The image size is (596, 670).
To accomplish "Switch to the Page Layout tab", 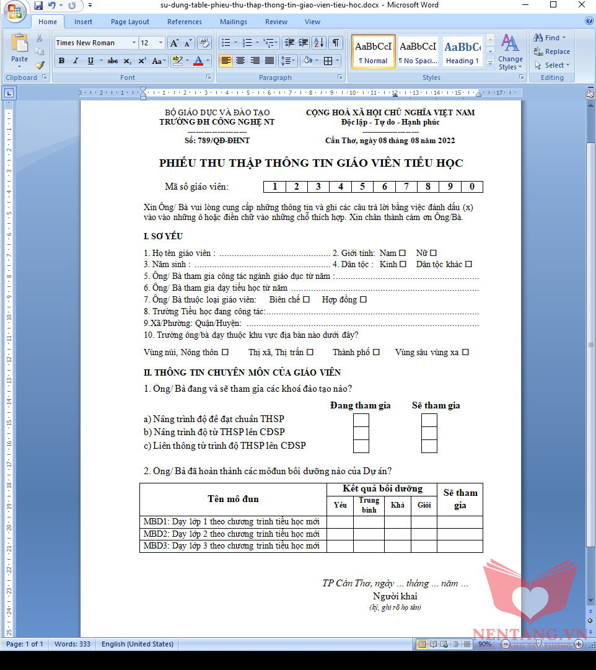I will pyautogui.click(x=130, y=22).
